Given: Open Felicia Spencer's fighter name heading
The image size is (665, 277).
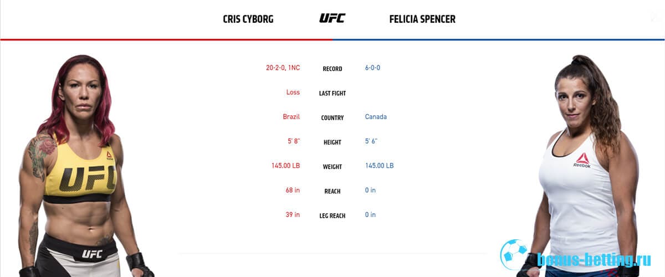Looking at the screenshot, I should [x=422, y=19].
